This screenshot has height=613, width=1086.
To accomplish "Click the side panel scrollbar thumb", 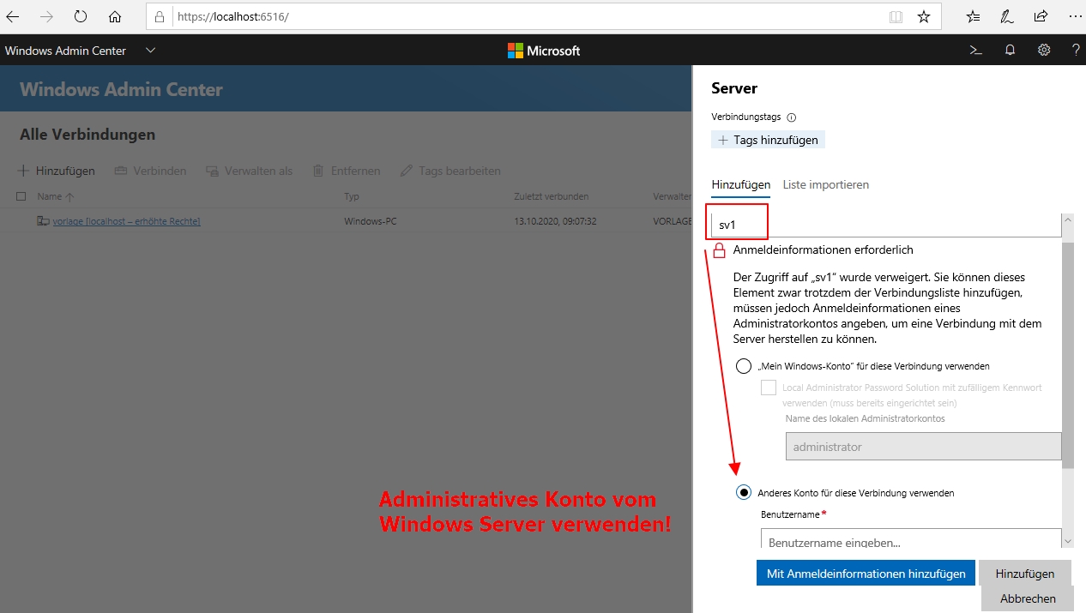I will (x=1068, y=355).
